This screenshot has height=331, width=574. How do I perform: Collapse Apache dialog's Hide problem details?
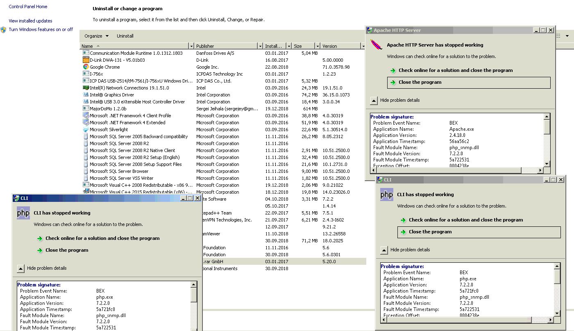point(374,101)
